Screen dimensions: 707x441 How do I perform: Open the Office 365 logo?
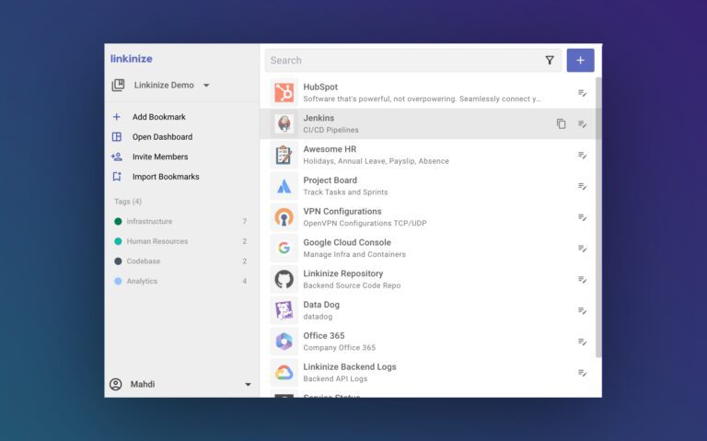coord(284,342)
